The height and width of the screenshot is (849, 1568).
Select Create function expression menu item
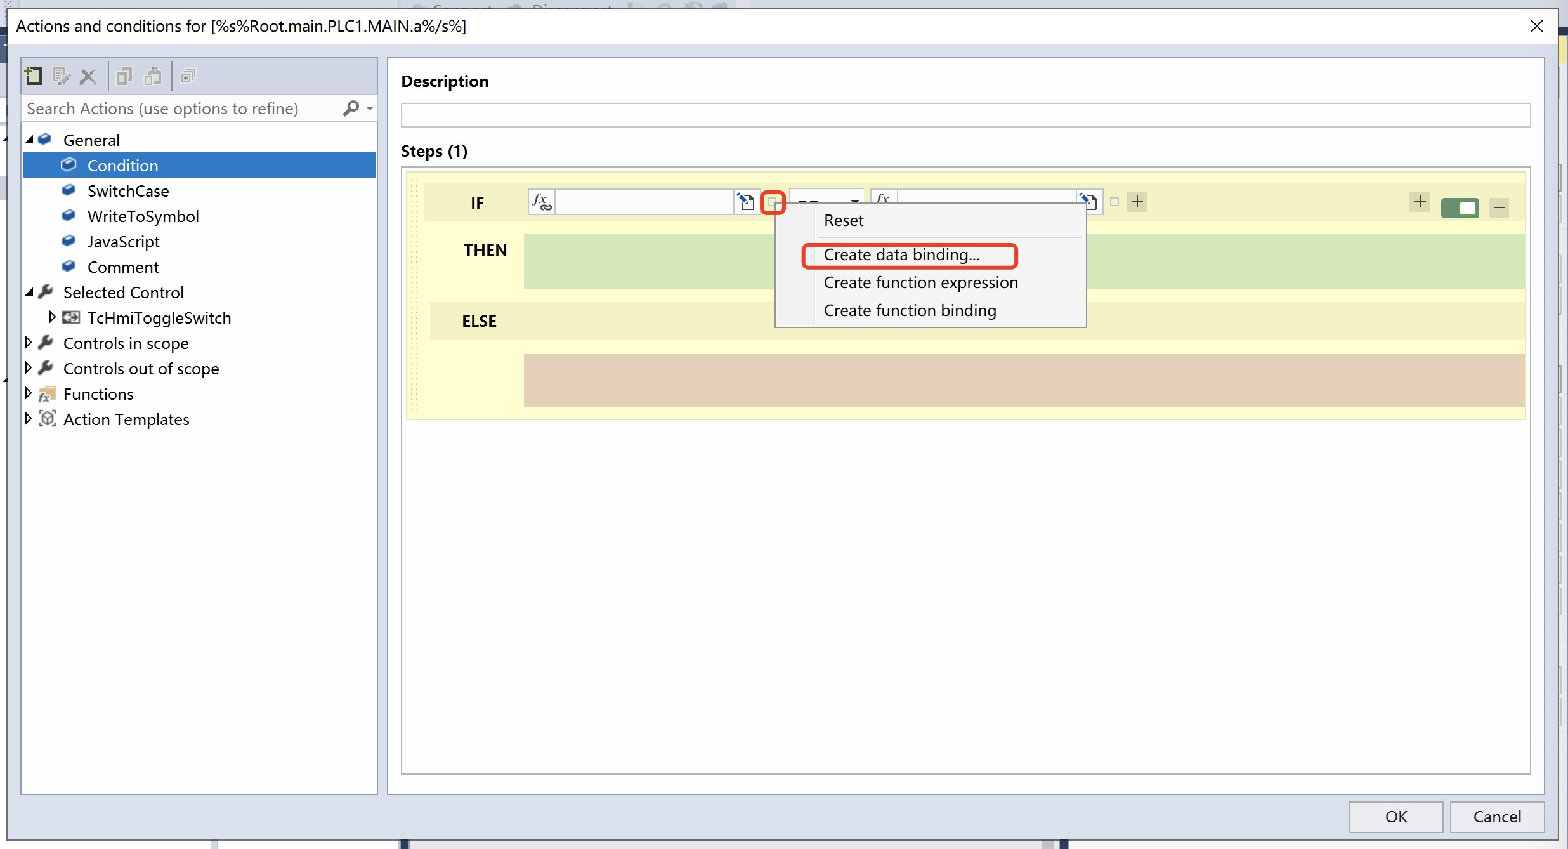920,283
